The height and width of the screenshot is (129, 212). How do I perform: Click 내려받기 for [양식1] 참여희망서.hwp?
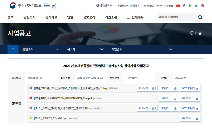(x=169, y=108)
